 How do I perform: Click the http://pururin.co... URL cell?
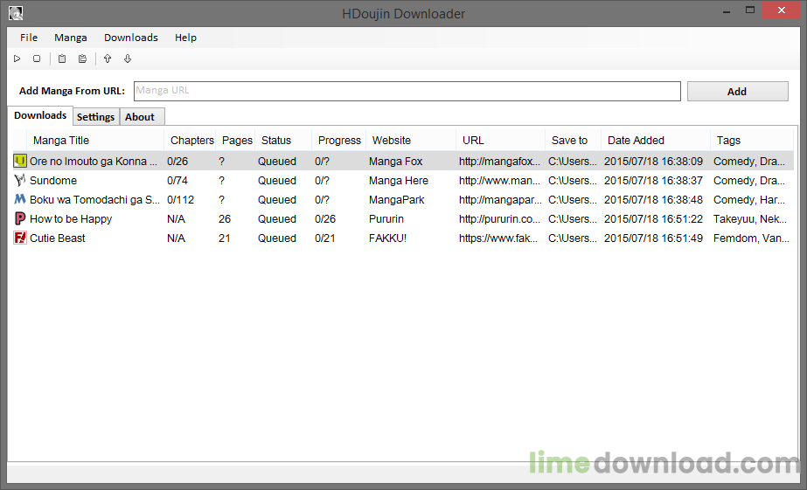500,219
